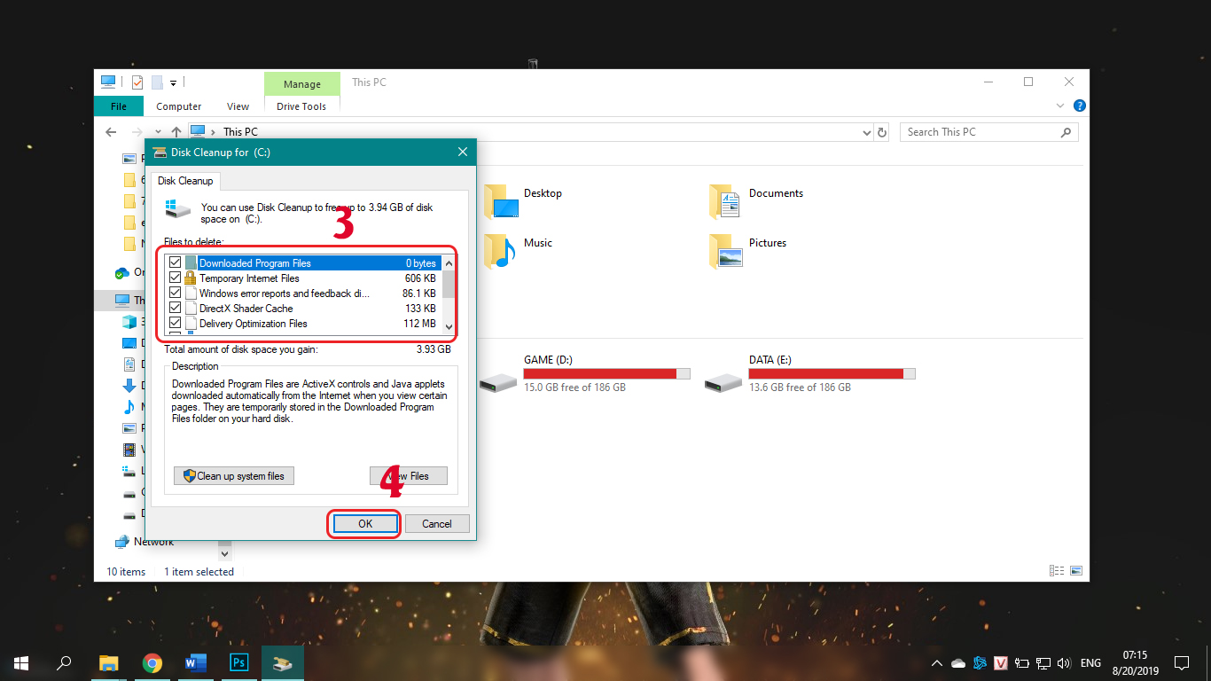
Task: Open the Action Center notifications icon
Action: pyautogui.click(x=1182, y=662)
